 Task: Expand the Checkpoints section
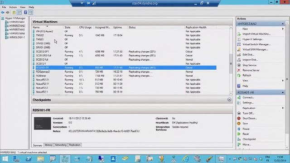[229, 100]
